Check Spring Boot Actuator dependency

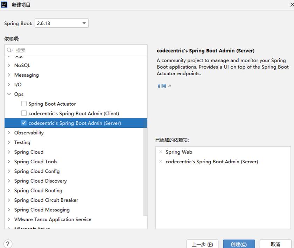(24, 104)
